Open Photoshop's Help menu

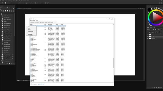click(28, 1)
